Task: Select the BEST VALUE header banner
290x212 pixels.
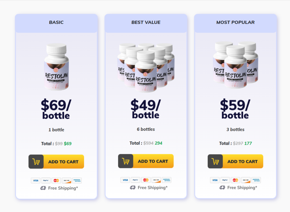Action: point(146,22)
